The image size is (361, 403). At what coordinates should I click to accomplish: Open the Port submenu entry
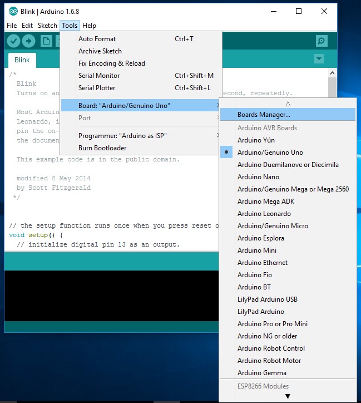tap(140, 118)
